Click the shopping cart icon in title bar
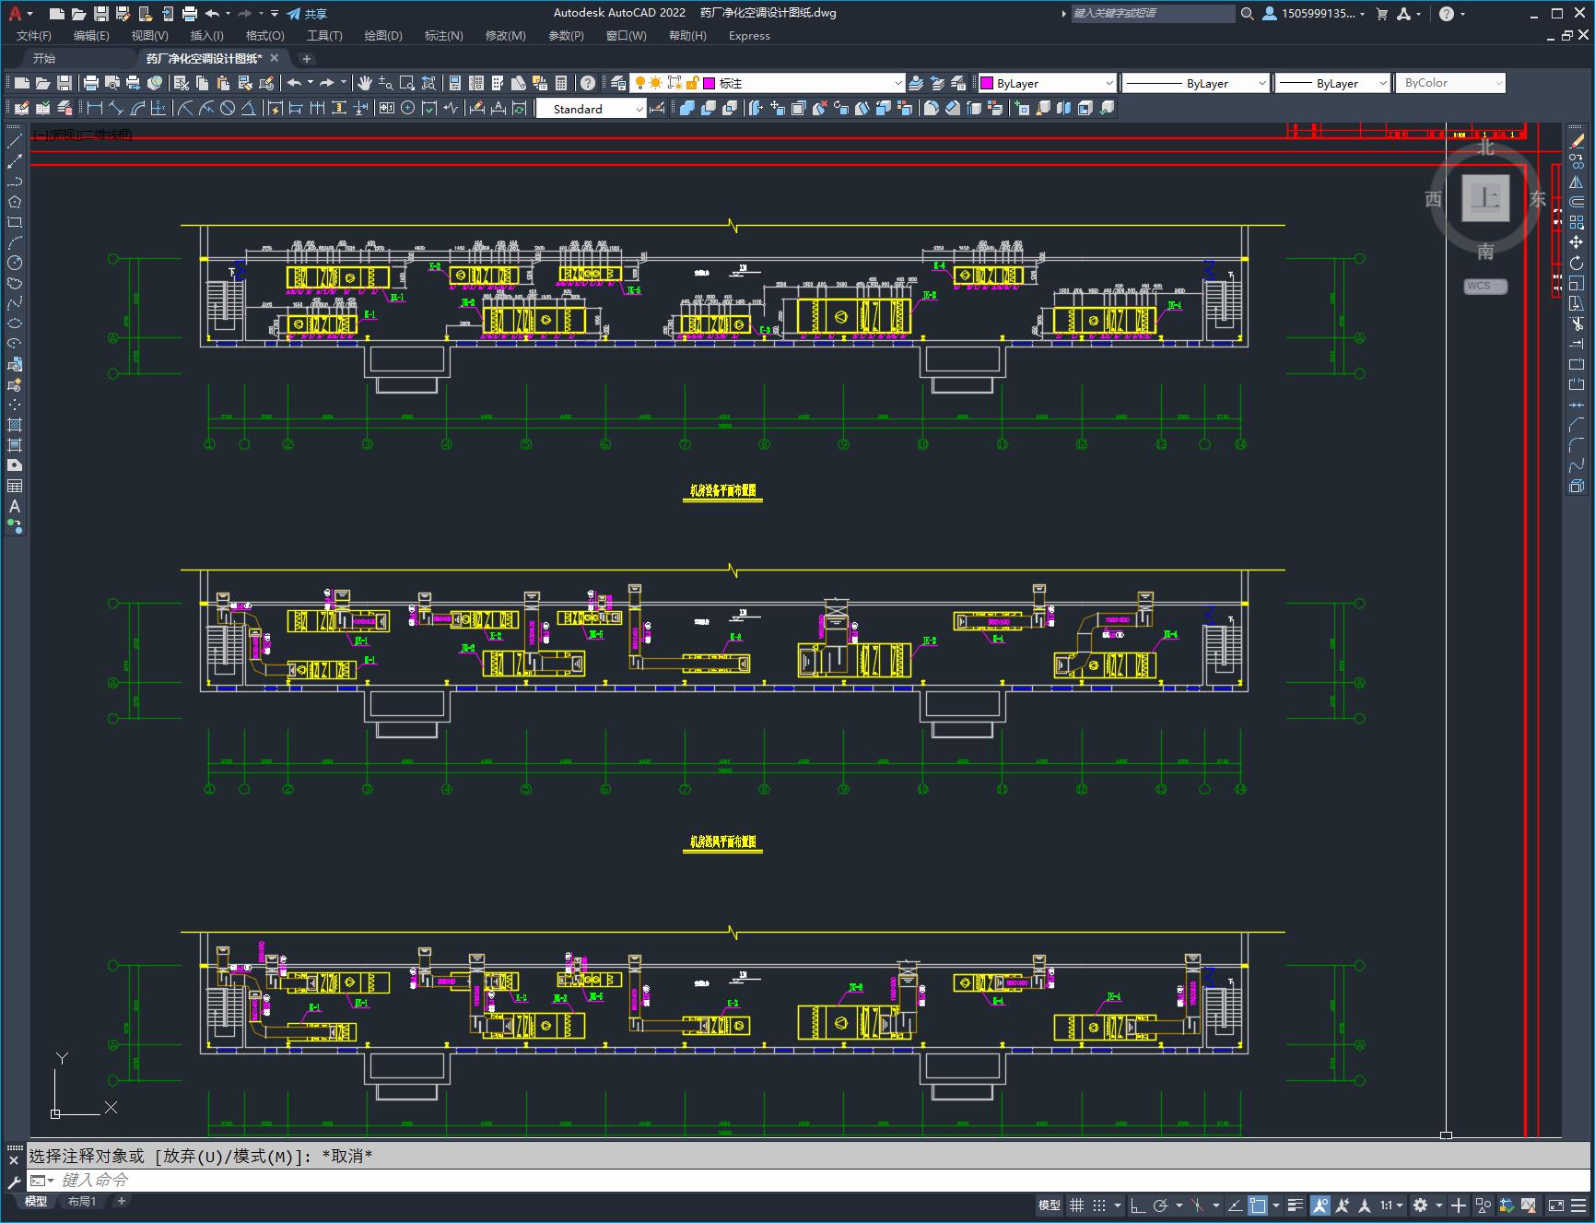 pos(1381,14)
